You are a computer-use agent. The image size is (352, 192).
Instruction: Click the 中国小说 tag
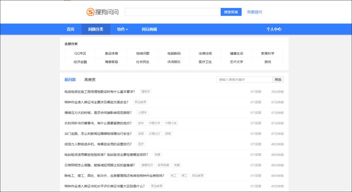(x=171, y=123)
